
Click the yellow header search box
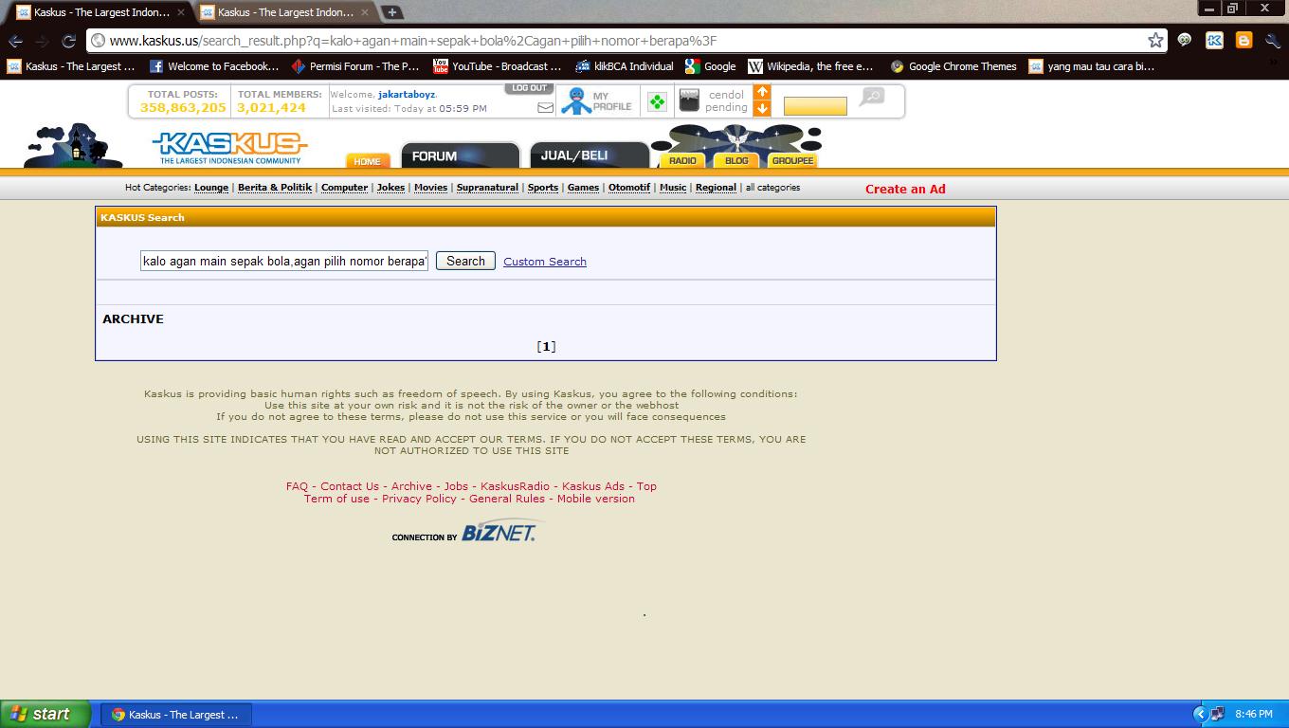pos(815,106)
